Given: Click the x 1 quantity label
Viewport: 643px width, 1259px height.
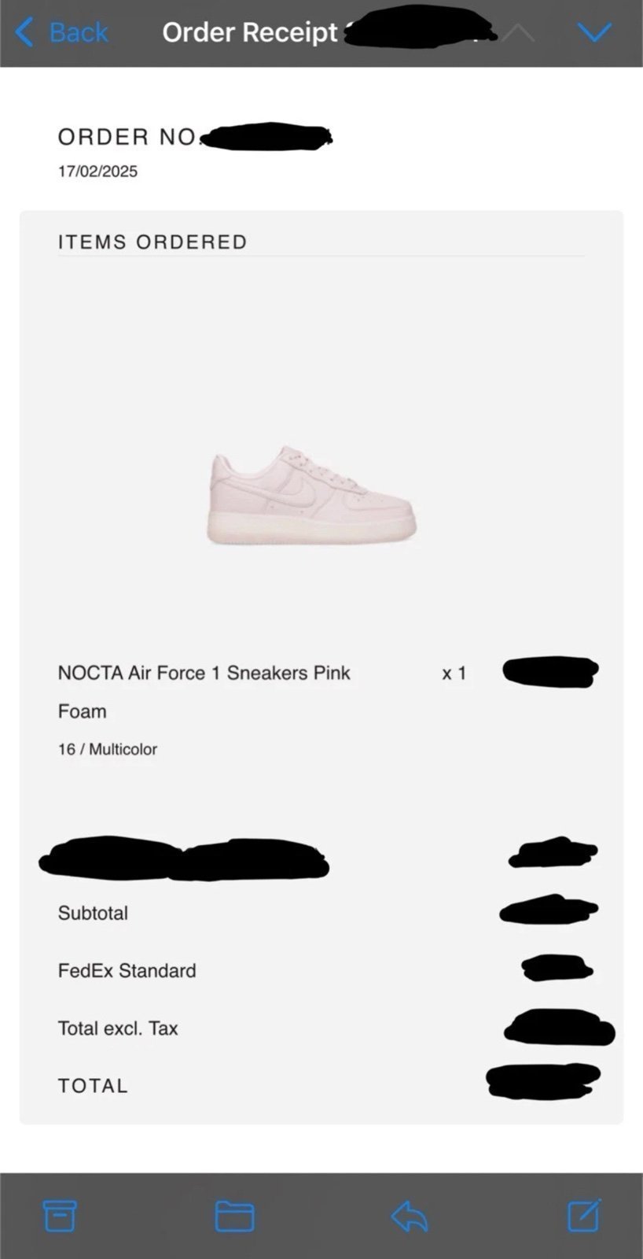Looking at the screenshot, I should [x=454, y=674].
